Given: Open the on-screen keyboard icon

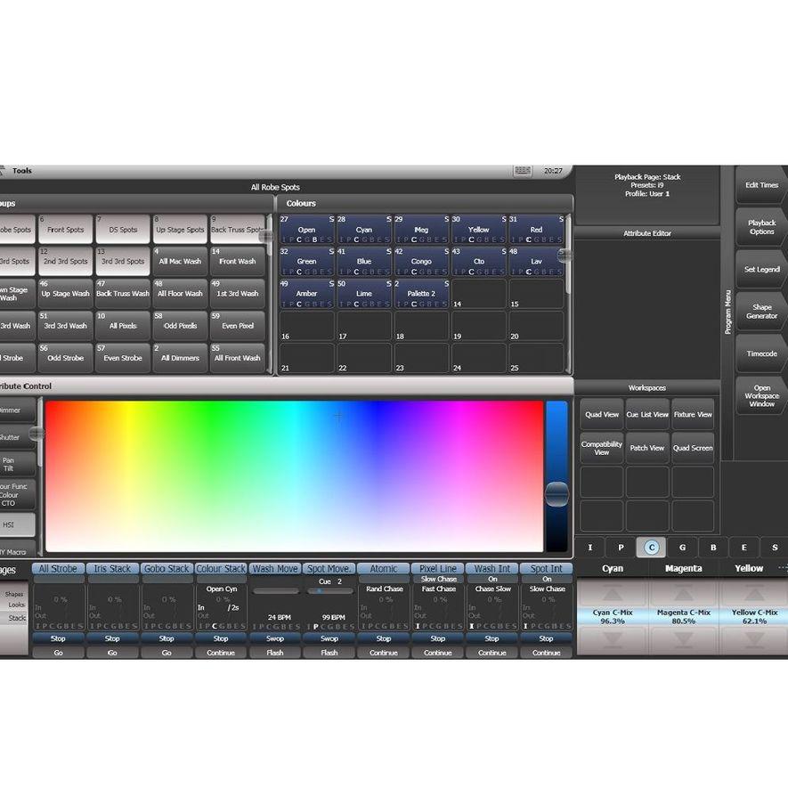Looking at the screenshot, I should click(522, 171).
